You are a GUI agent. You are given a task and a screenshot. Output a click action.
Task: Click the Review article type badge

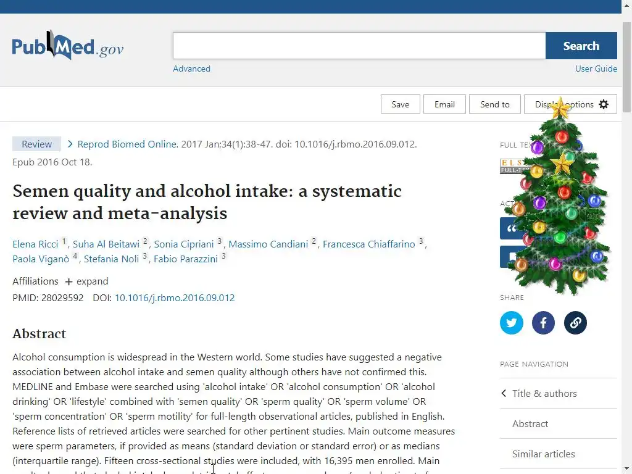pyautogui.click(x=36, y=144)
